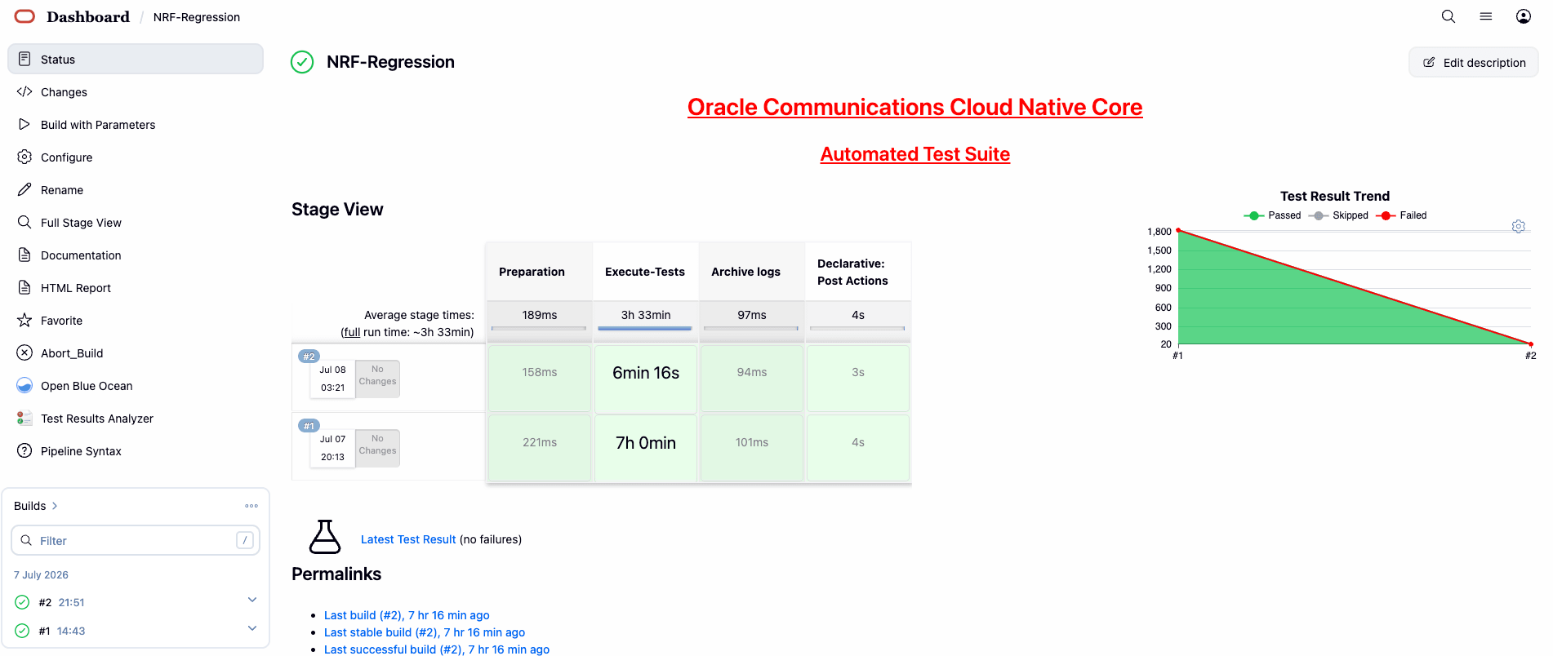1553x656 pixels.
Task: Click the Configure gear icon
Action: (24, 157)
